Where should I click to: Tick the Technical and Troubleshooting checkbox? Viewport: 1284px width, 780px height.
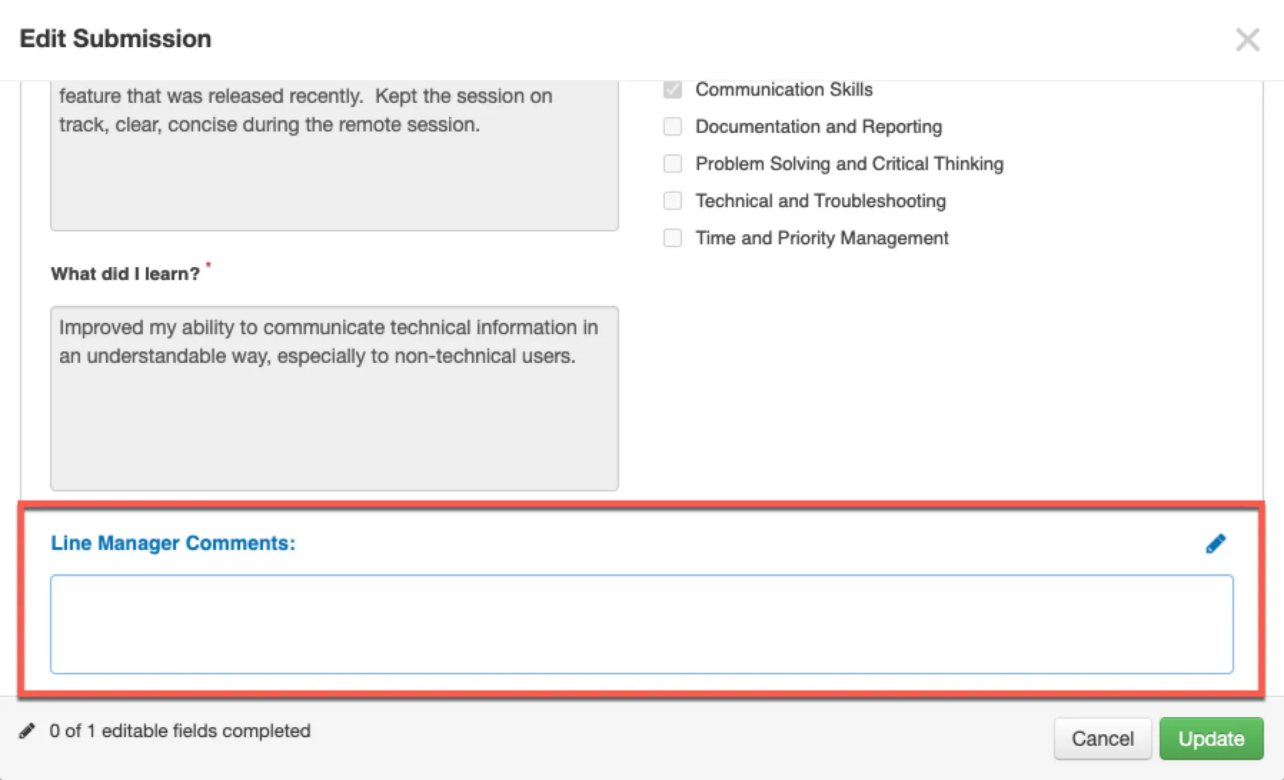coord(673,201)
